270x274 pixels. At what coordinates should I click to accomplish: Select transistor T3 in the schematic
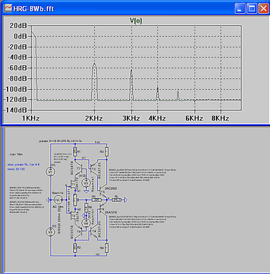93,169
